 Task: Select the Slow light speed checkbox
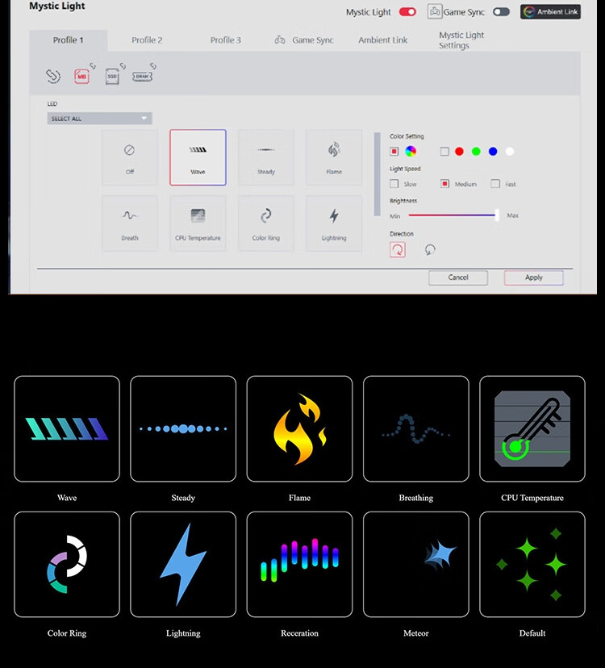394,184
